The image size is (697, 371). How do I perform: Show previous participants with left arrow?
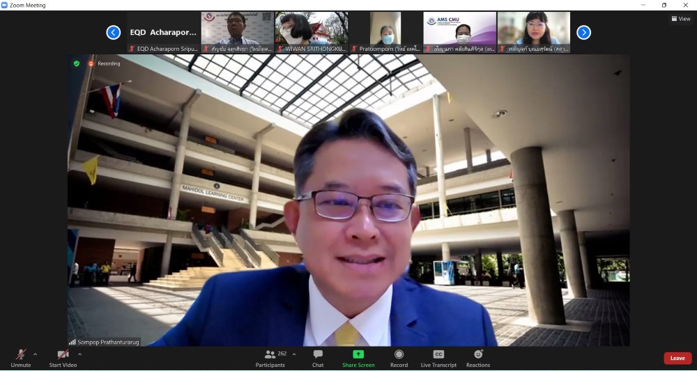113,32
